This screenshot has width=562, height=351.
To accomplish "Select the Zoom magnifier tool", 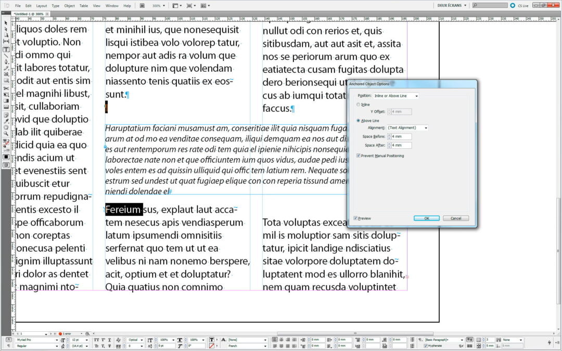I will click(x=6, y=133).
